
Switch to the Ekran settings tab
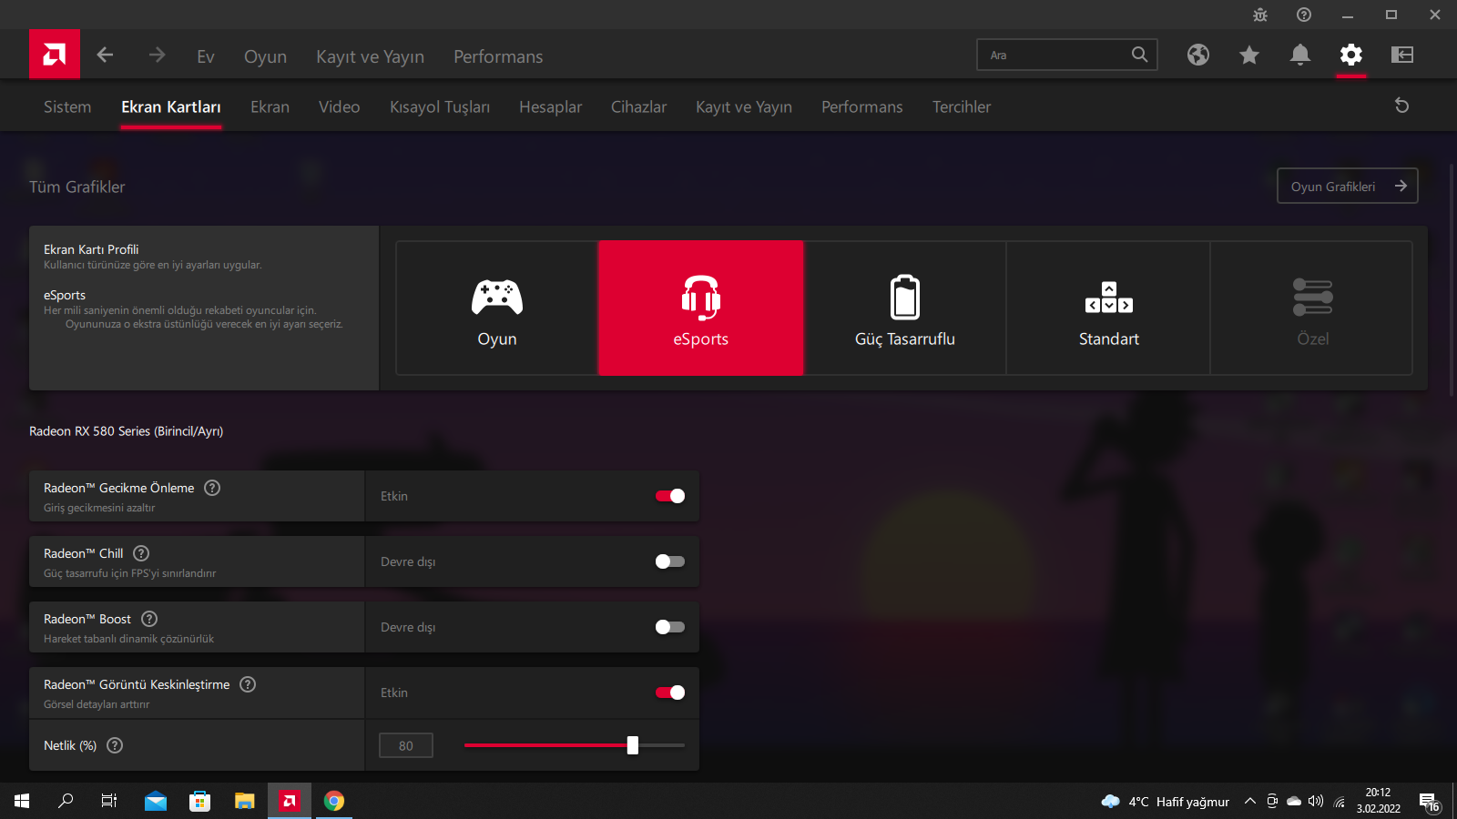click(x=270, y=106)
